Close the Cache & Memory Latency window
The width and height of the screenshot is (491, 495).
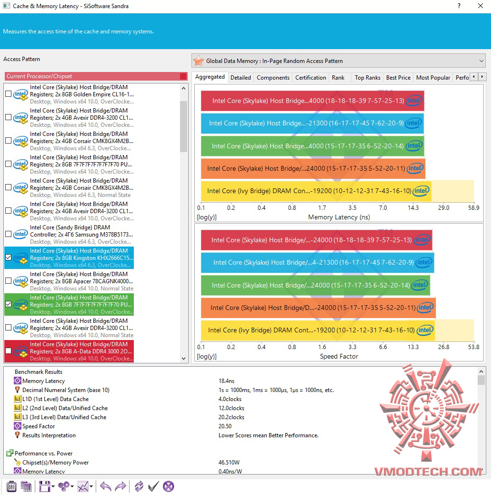tap(480, 6)
